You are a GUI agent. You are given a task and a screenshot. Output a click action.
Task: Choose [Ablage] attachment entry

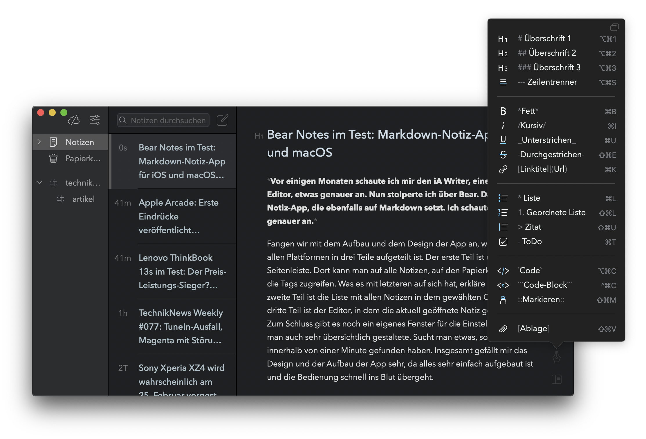click(x=556, y=329)
